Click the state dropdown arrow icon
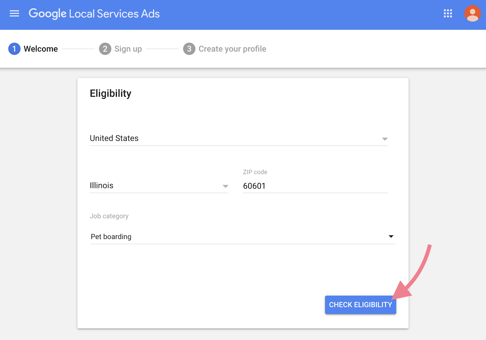This screenshot has width=486, height=340. (x=225, y=186)
